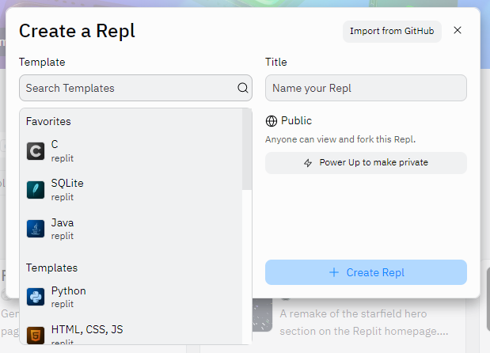Viewport: 490px width, 353px height.
Task: Click 'replit' author under SQLite
Action: point(63,197)
